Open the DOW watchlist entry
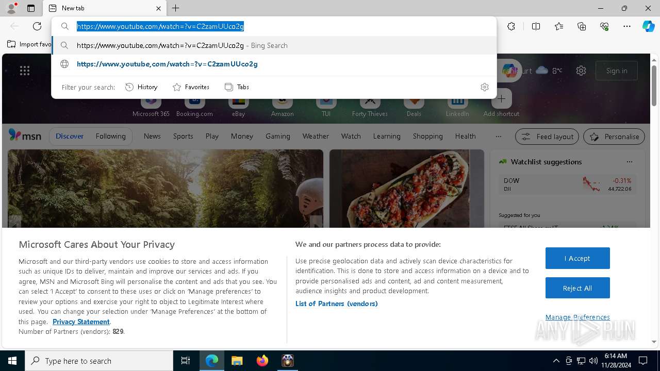Screen dimensions: 660x371 tap(567, 184)
